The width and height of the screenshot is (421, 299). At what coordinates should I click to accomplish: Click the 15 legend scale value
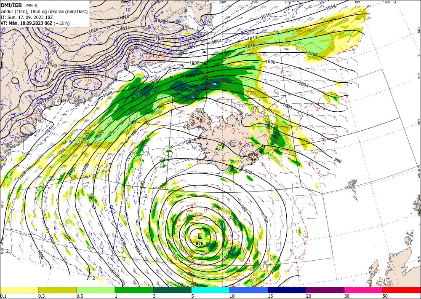[270, 296]
